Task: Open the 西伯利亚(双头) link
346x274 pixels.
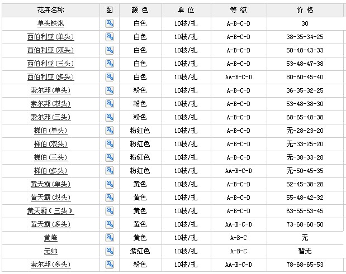Action: [x=50, y=50]
